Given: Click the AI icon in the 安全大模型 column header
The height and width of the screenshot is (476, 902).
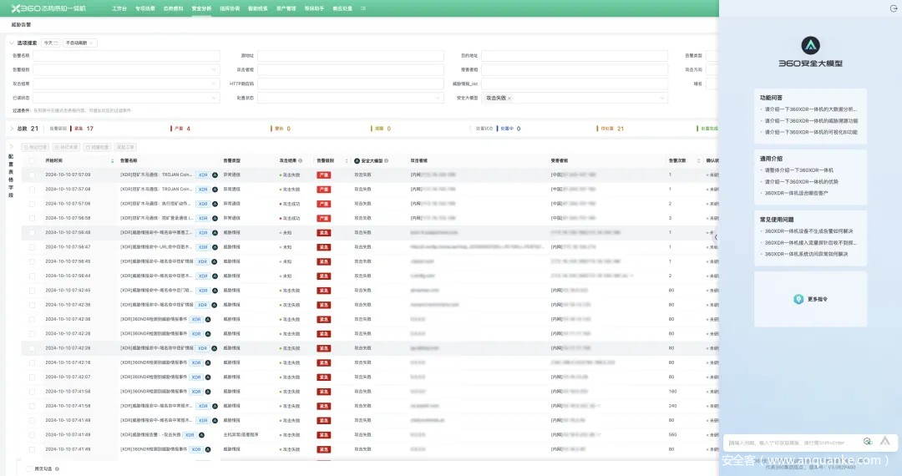Looking at the screenshot, I should [357, 160].
